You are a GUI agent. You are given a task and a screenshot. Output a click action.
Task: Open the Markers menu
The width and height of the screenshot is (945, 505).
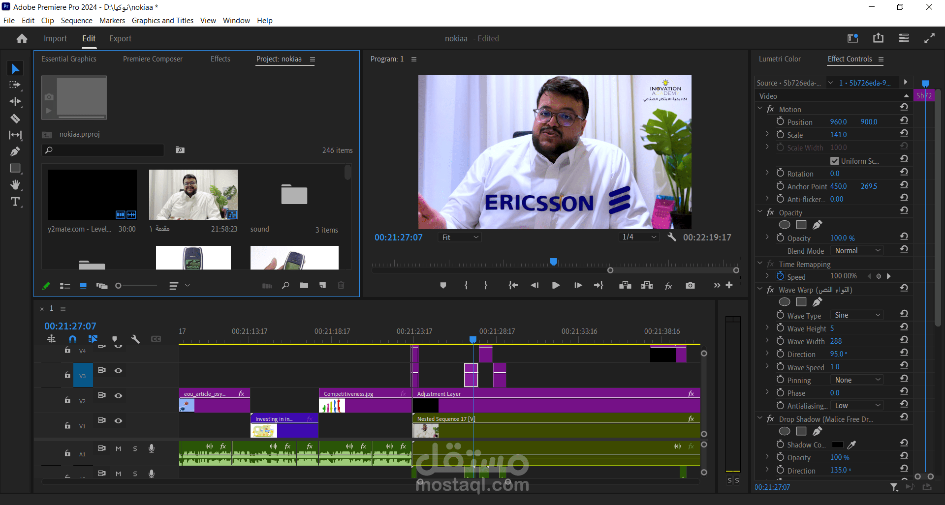tap(112, 20)
